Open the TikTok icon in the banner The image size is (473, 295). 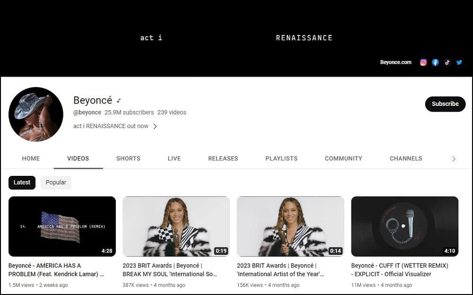(447, 62)
